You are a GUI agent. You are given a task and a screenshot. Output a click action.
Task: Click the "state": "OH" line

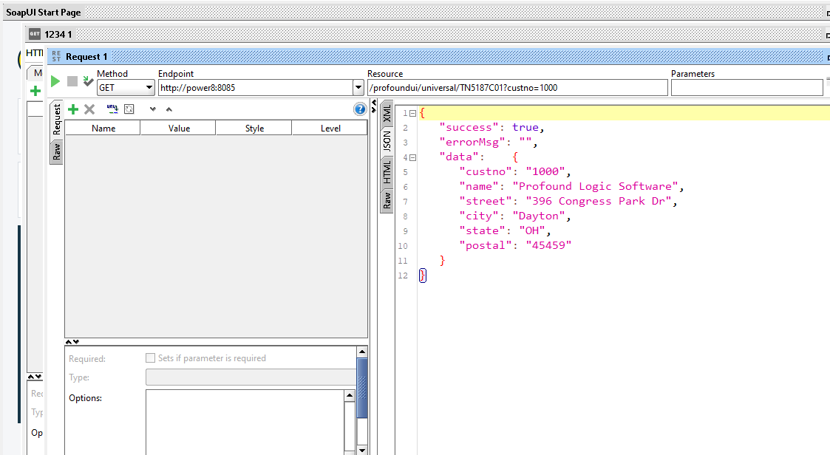505,231
